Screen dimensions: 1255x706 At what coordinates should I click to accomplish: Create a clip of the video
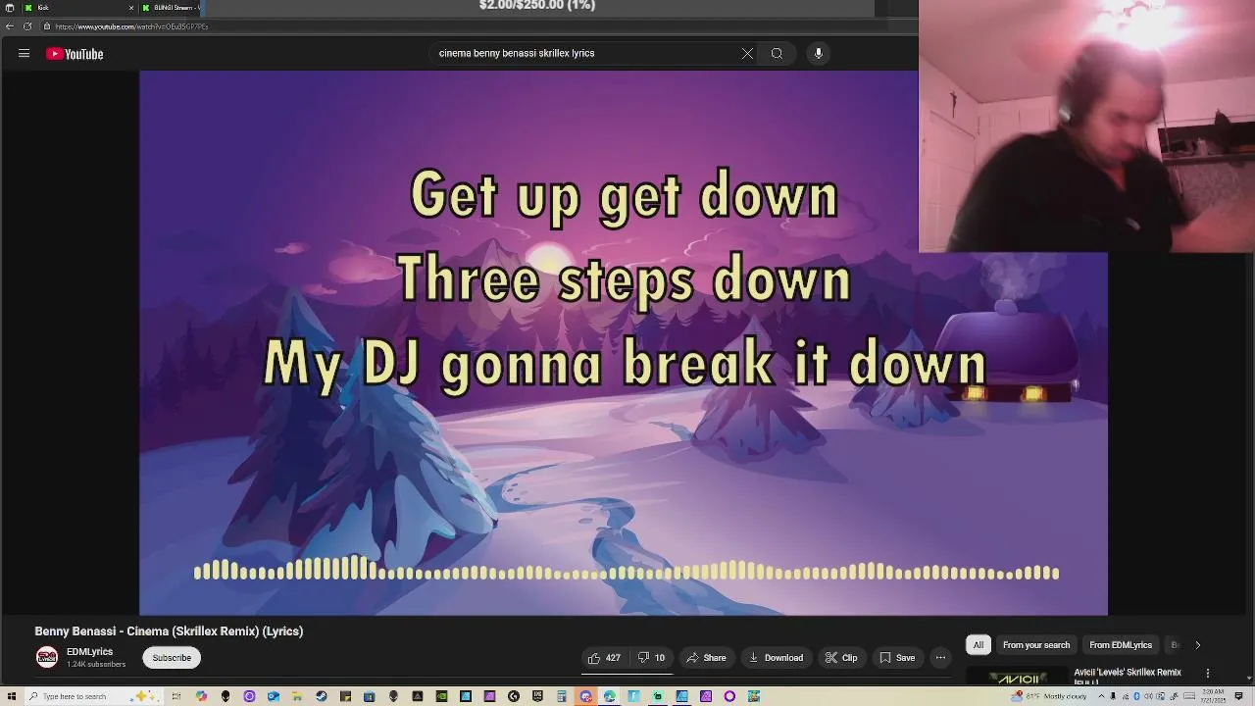841,658
